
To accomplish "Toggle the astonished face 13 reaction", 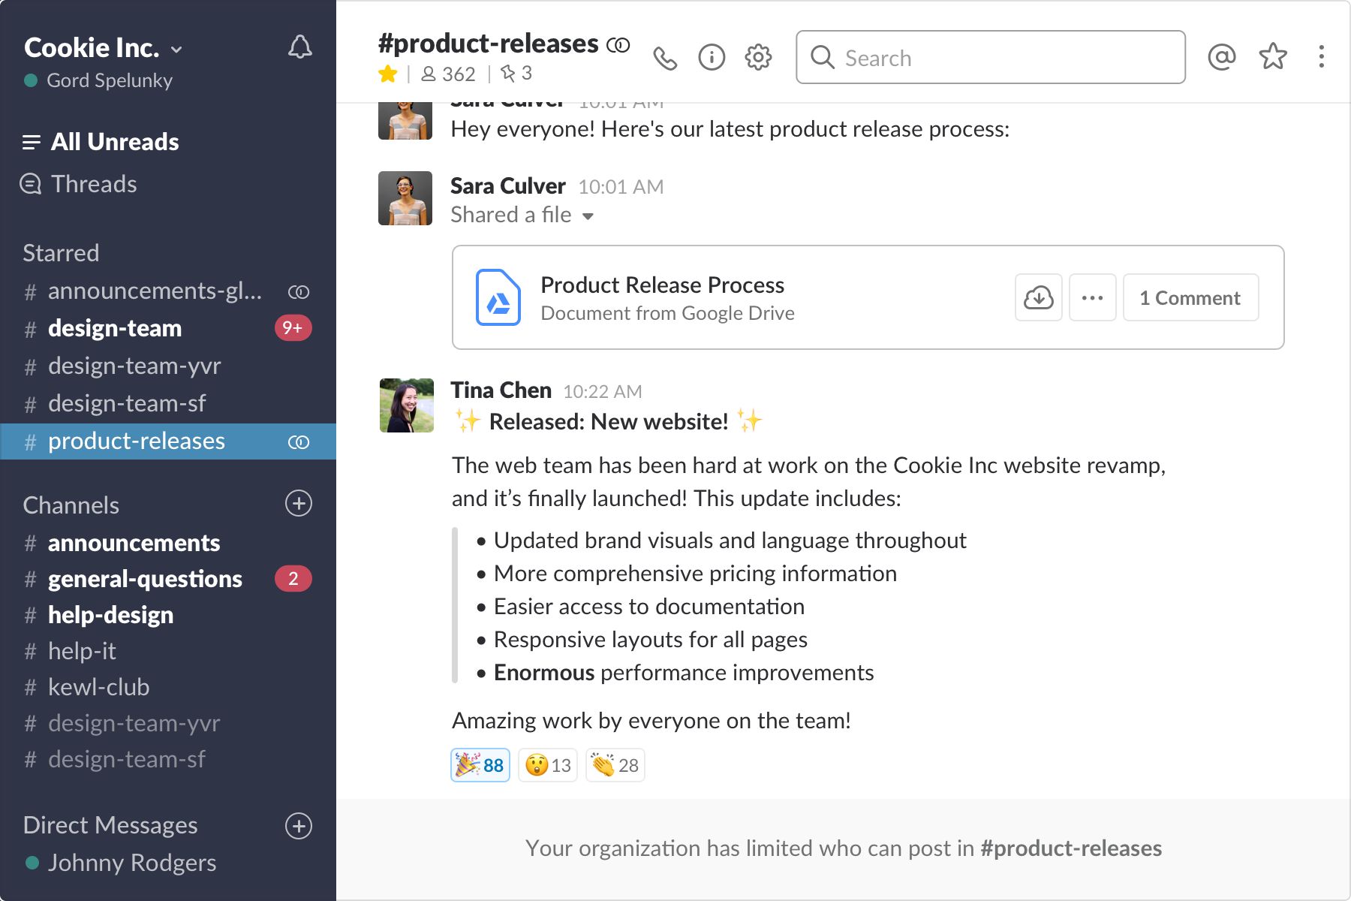I will [548, 765].
